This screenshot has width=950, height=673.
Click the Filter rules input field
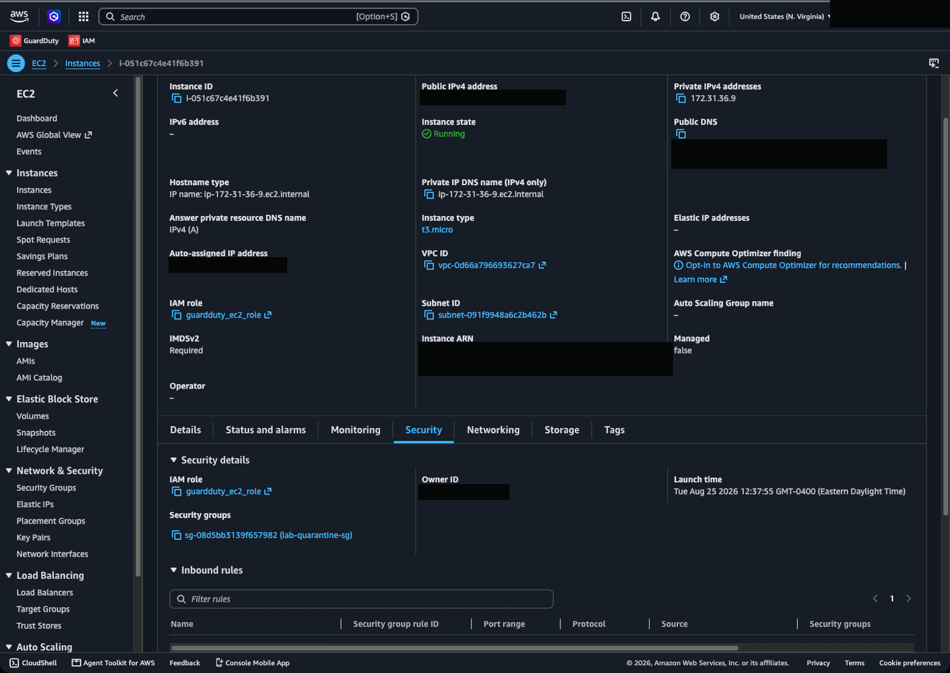coord(361,599)
